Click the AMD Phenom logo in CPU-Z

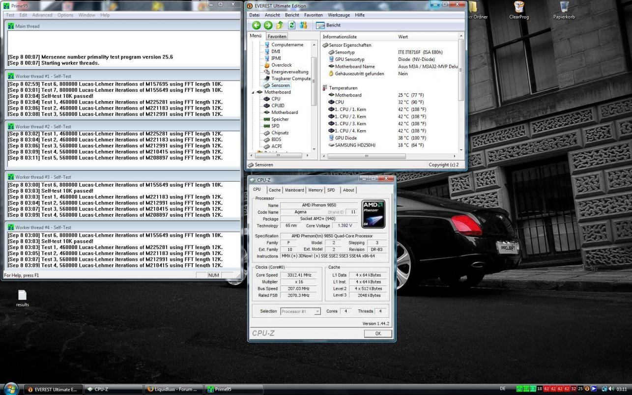tap(373, 214)
